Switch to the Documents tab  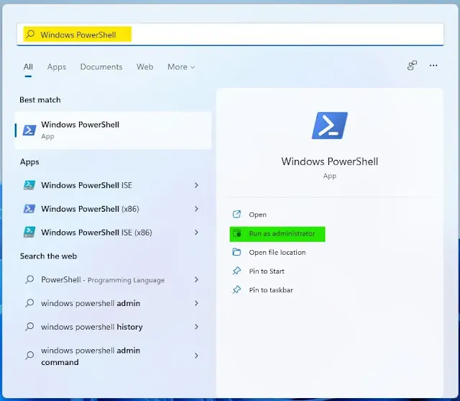101,67
